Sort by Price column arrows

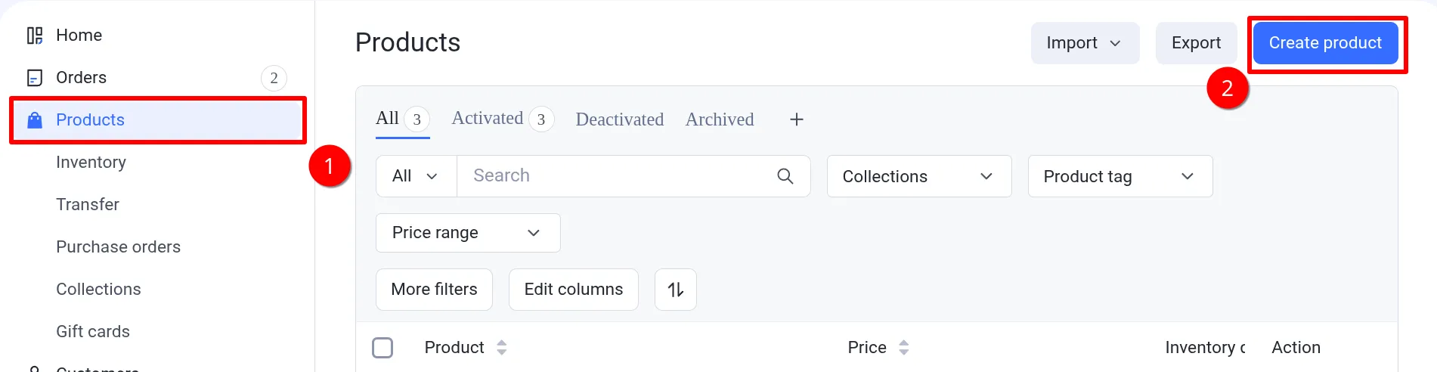coord(904,348)
